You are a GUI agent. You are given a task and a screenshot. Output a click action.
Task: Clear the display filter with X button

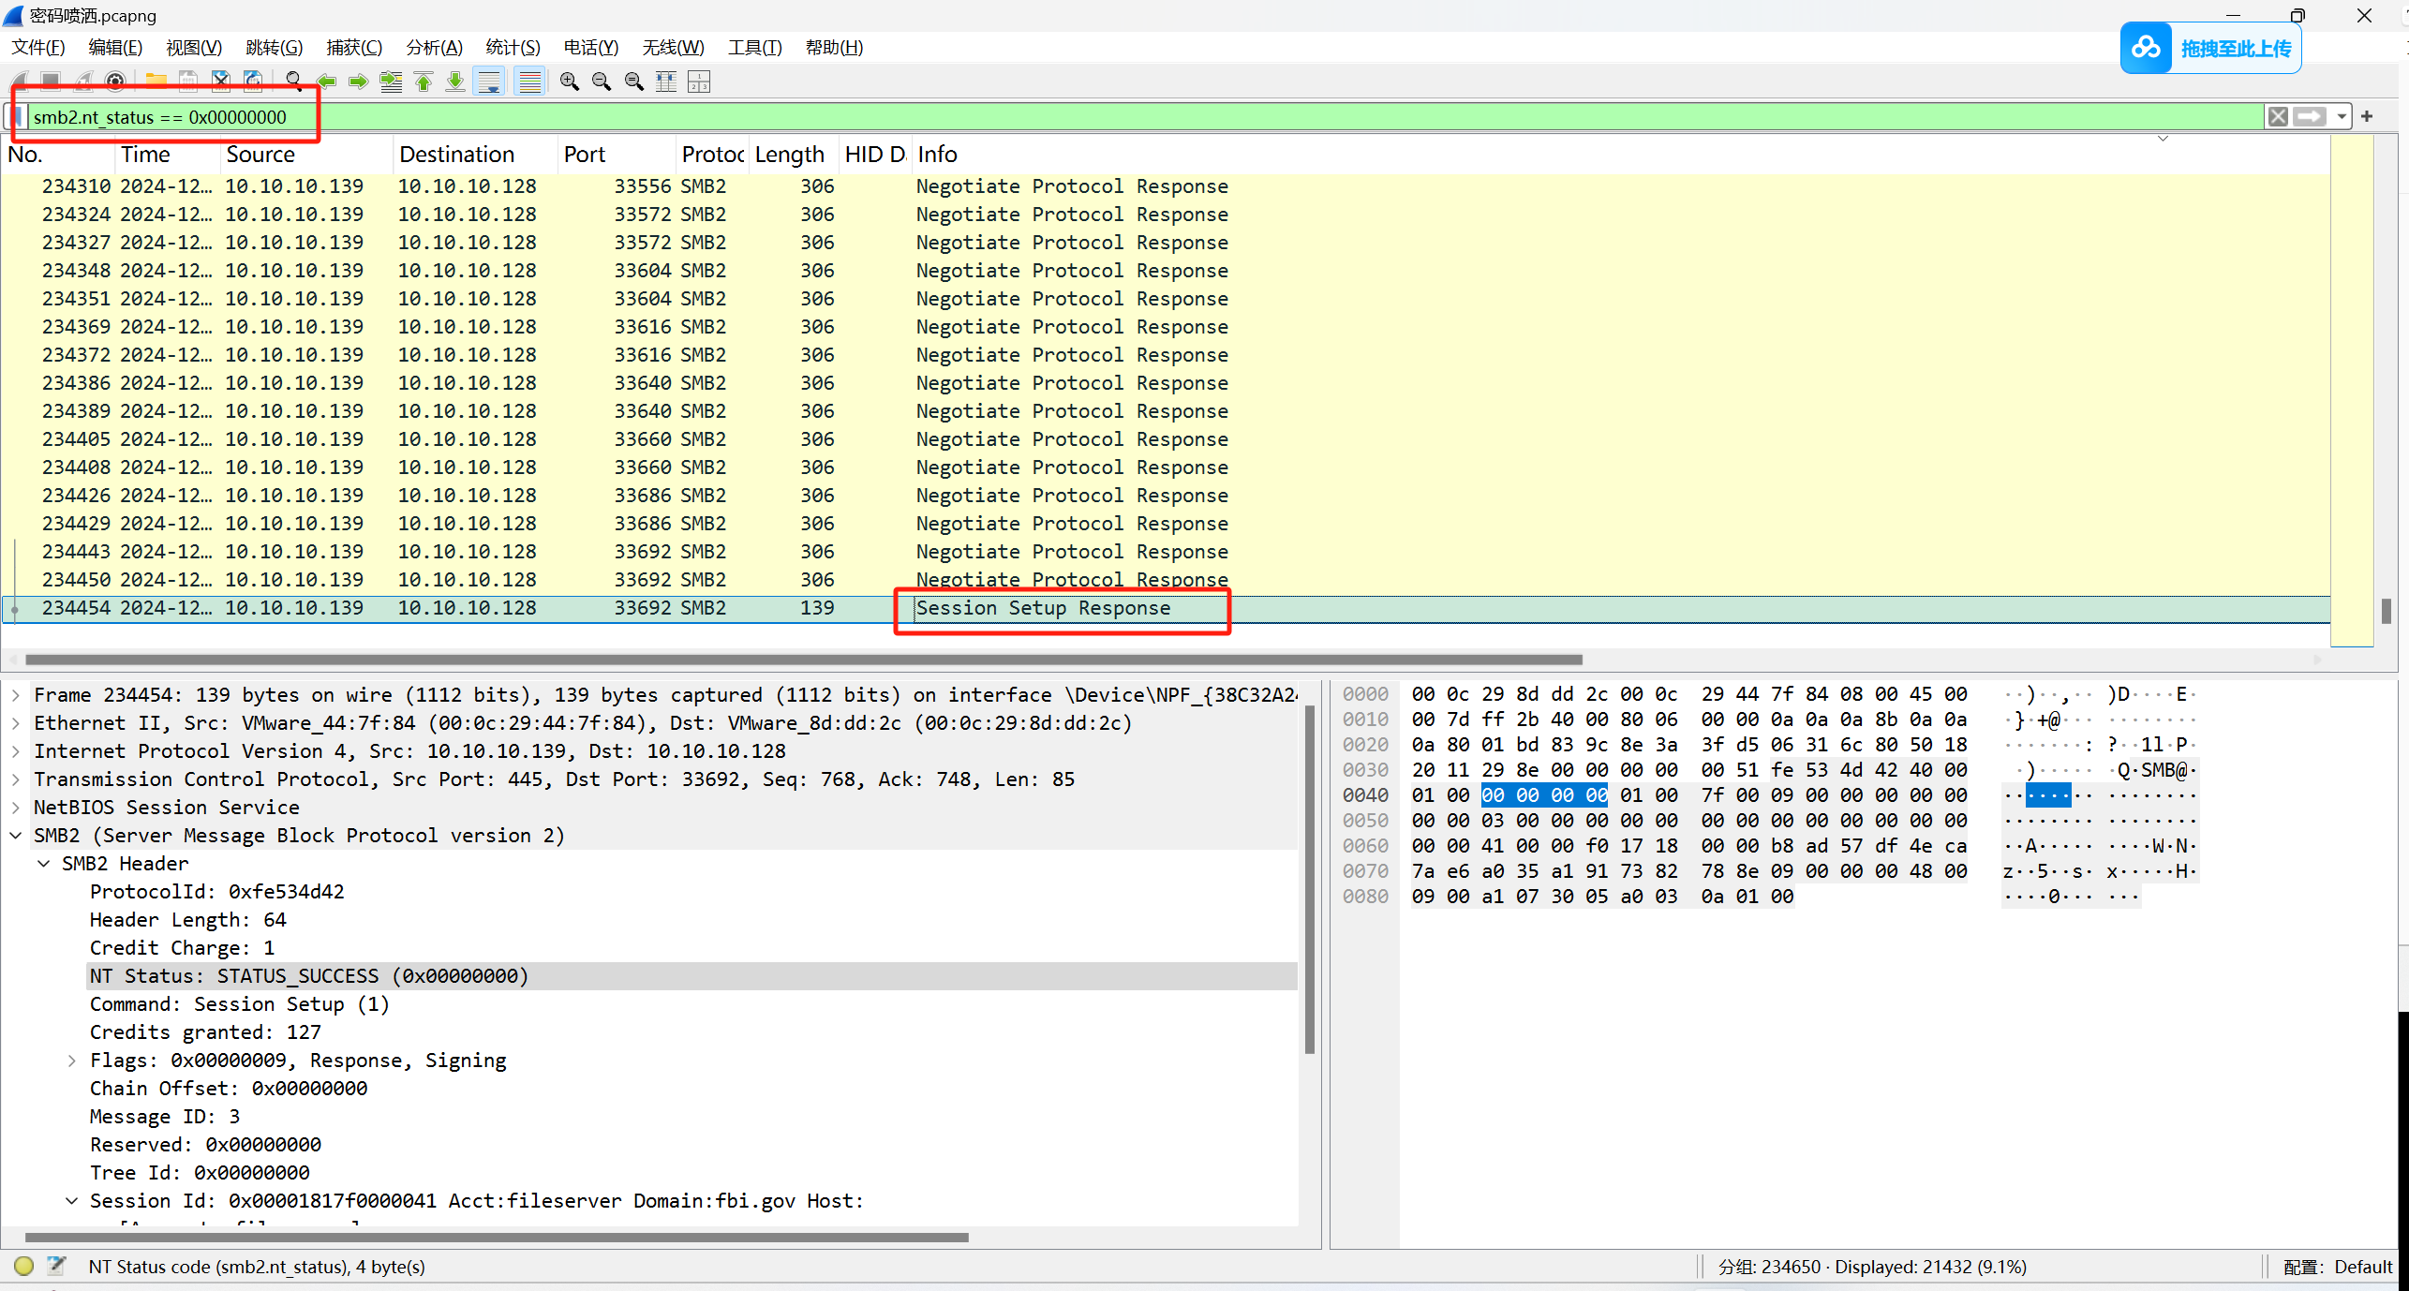click(x=2278, y=117)
